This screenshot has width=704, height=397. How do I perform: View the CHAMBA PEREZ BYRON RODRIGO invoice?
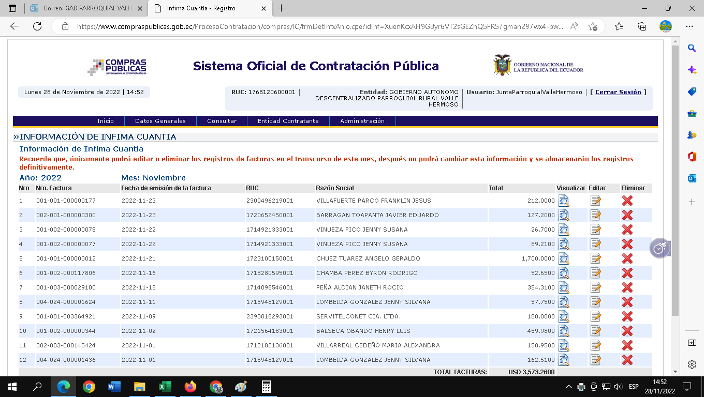[x=563, y=273]
